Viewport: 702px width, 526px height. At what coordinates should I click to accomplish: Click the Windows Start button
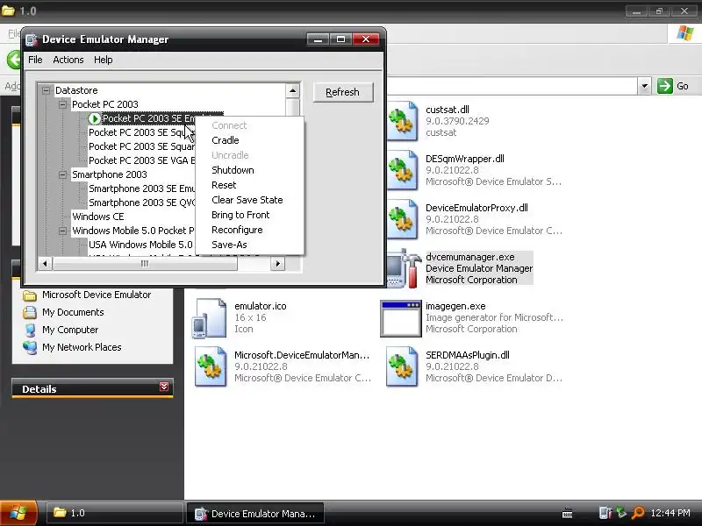(x=18, y=513)
